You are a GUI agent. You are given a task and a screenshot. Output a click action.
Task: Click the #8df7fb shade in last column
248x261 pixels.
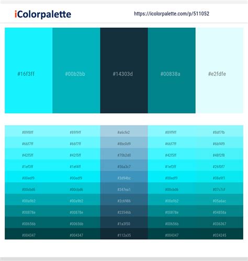click(x=219, y=131)
